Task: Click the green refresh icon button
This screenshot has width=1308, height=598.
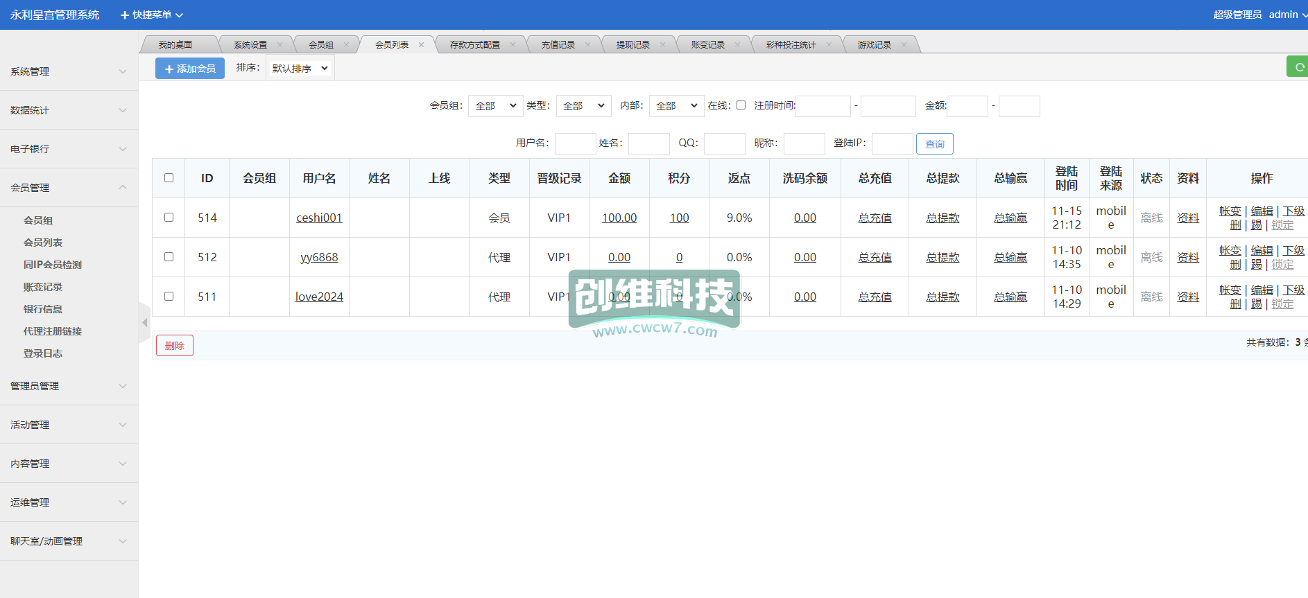Action: coord(1298,67)
